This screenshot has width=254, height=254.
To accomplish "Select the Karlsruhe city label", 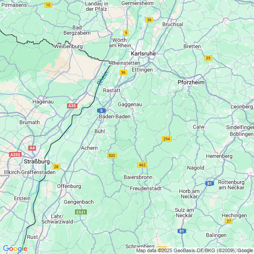I will (x=143, y=53).
